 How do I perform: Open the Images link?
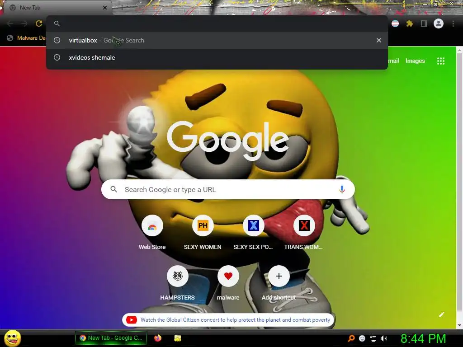coord(415,61)
